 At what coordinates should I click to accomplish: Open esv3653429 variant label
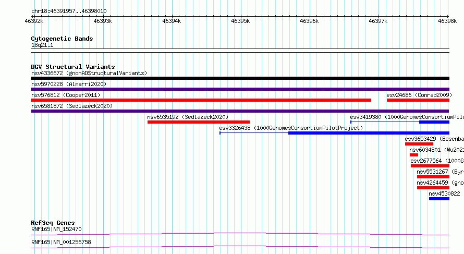(x=434, y=139)
